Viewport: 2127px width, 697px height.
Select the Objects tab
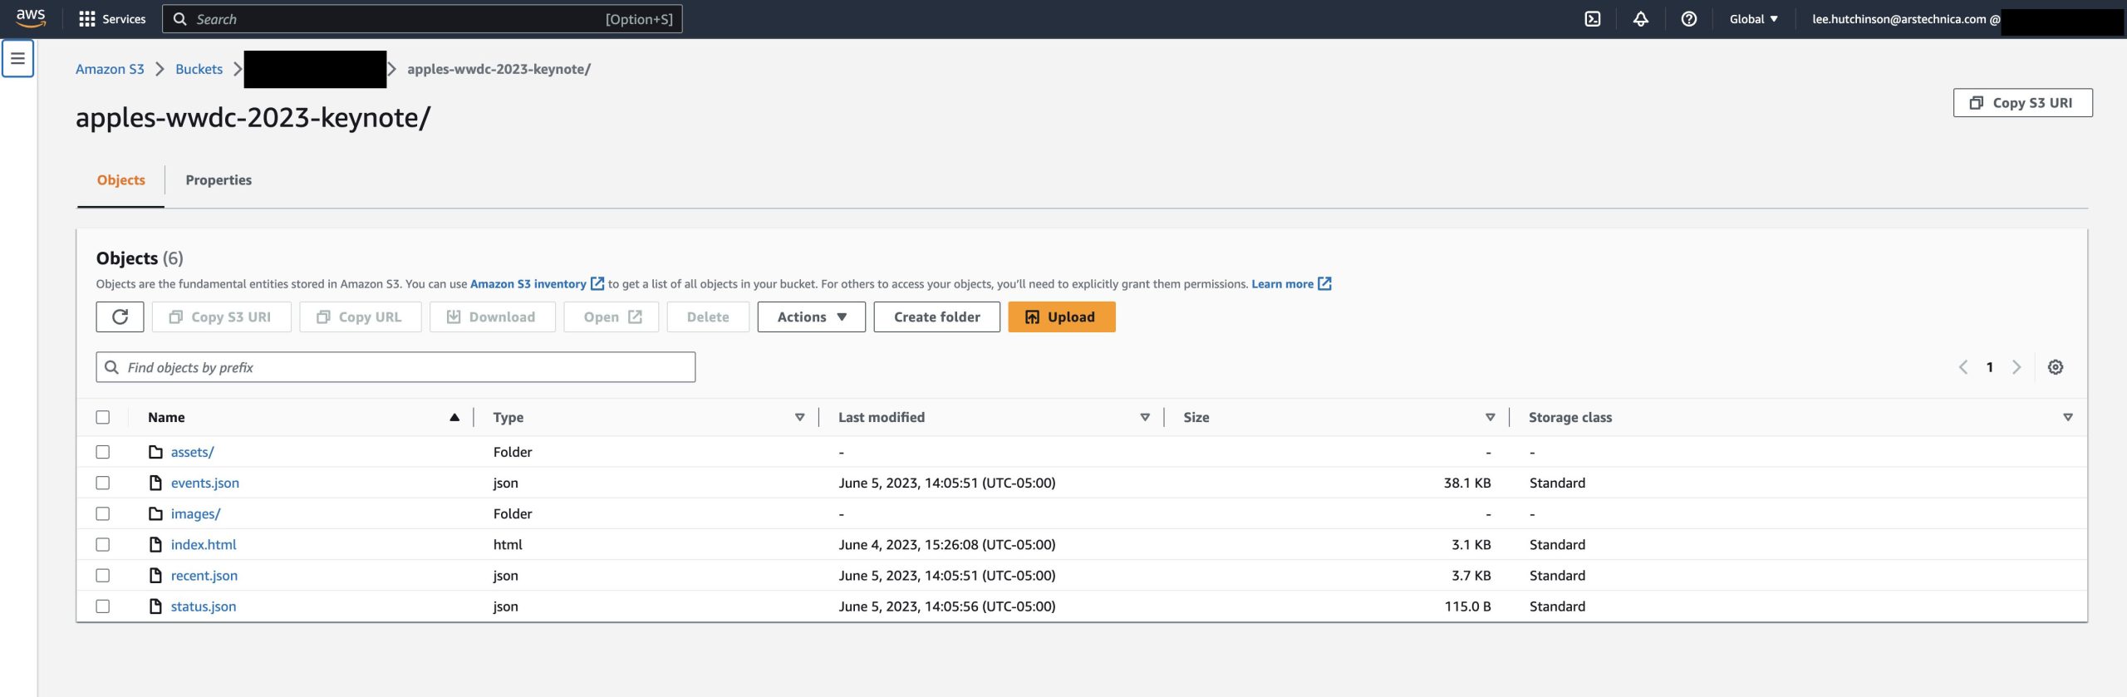(121, 180)
